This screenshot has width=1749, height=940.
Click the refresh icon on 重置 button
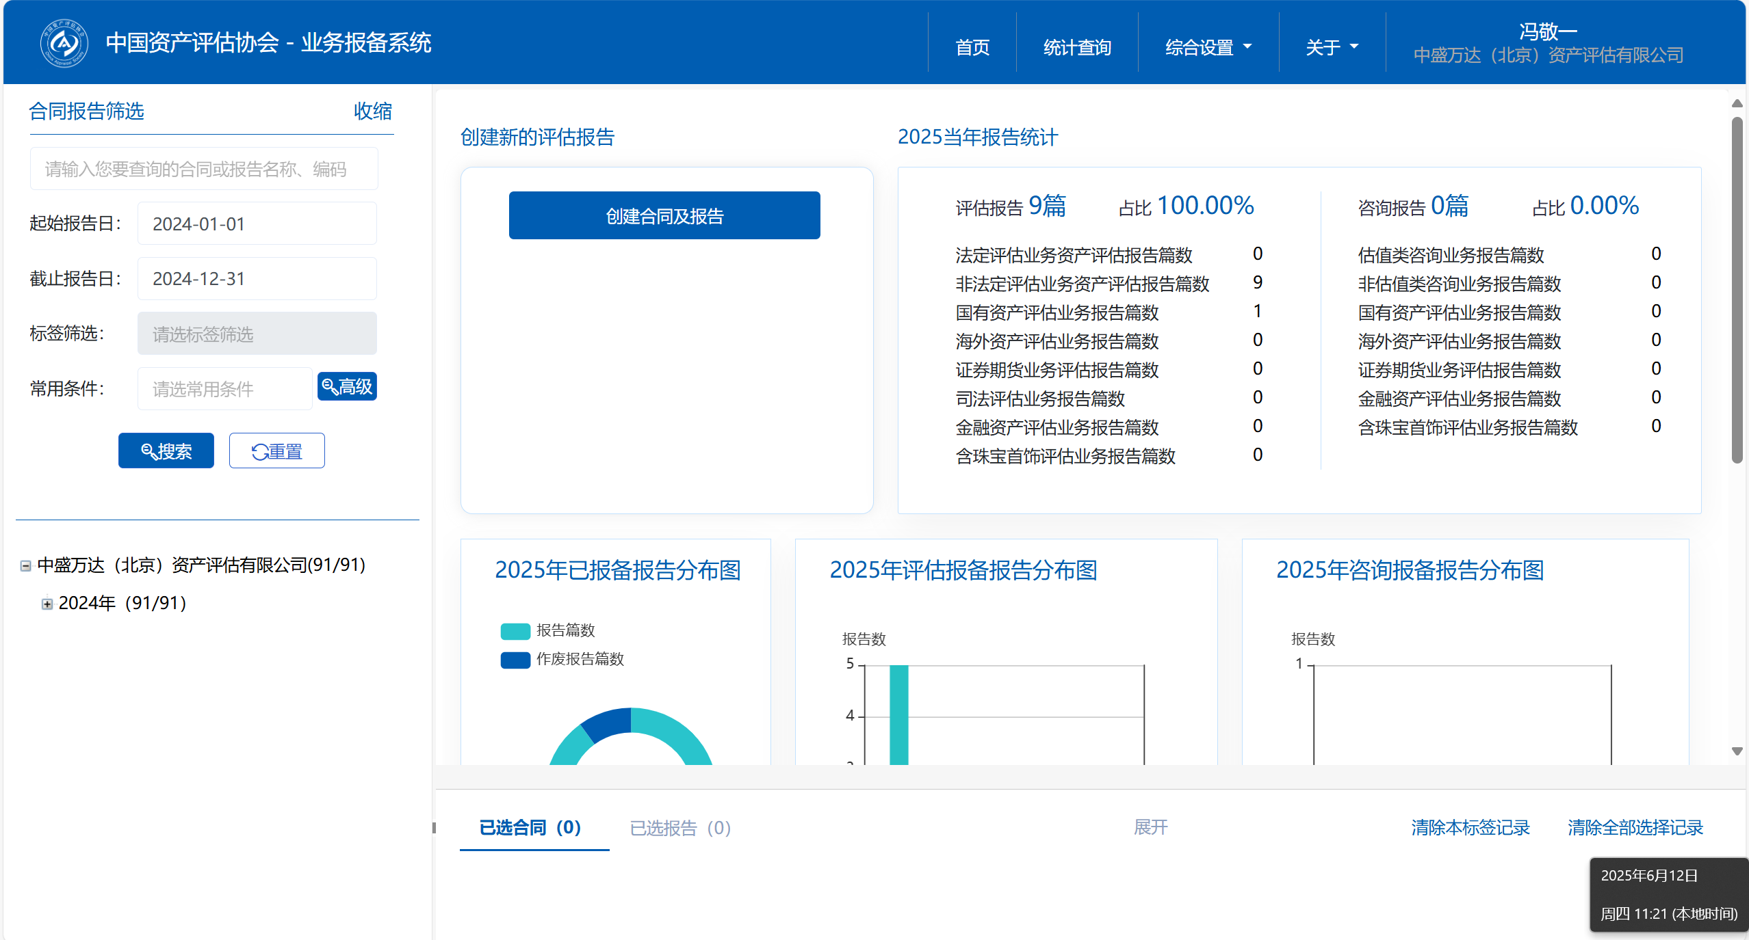260,452
